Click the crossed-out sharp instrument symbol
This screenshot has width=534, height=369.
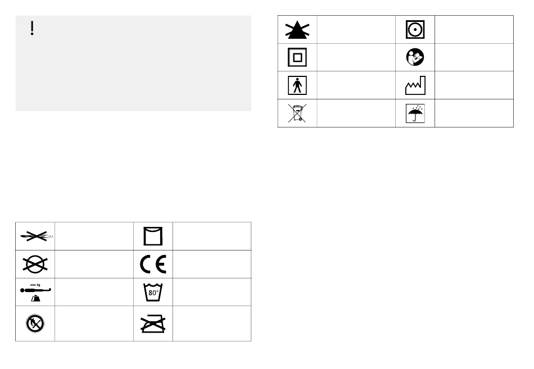pos(37,236)
